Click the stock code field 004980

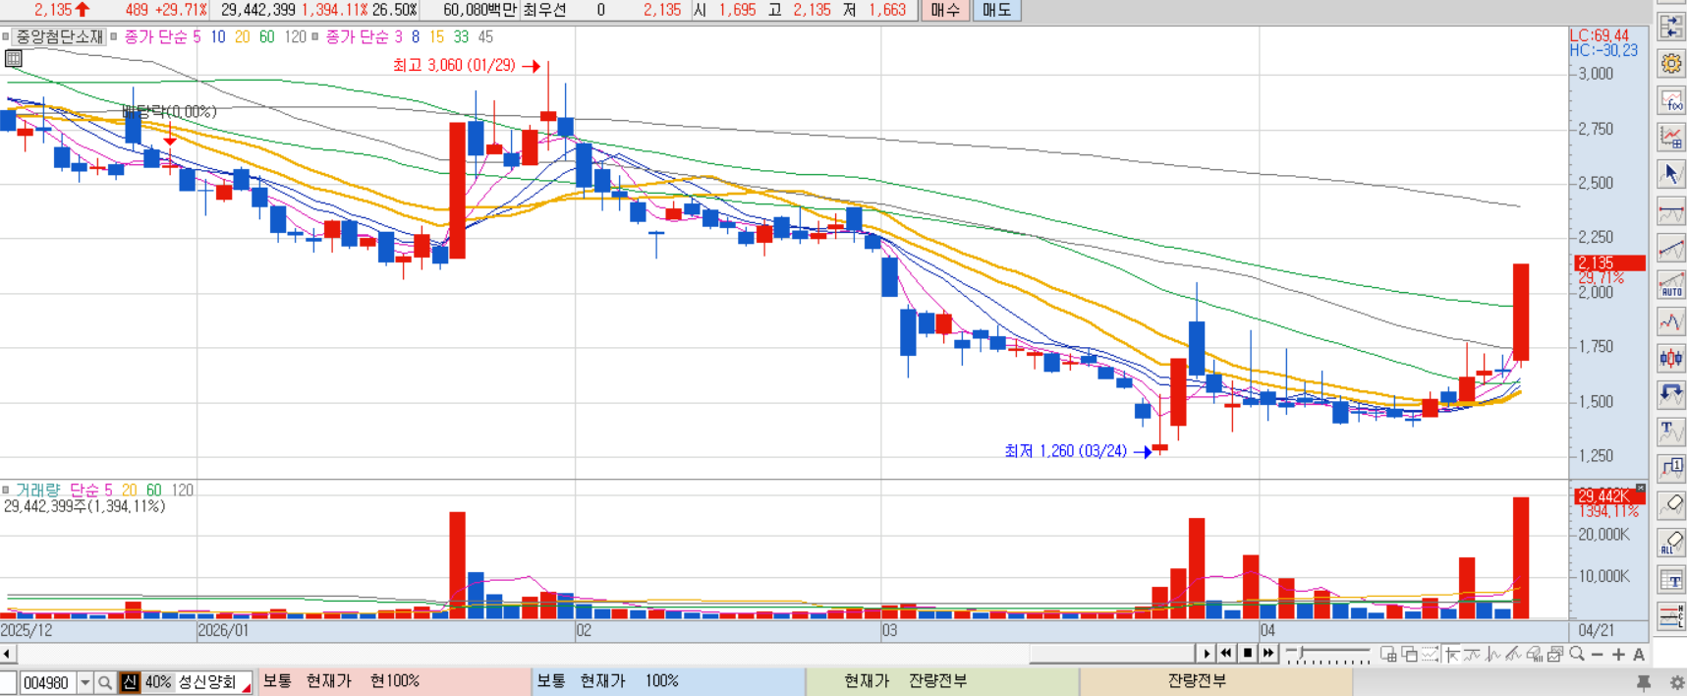click(47, 682)
